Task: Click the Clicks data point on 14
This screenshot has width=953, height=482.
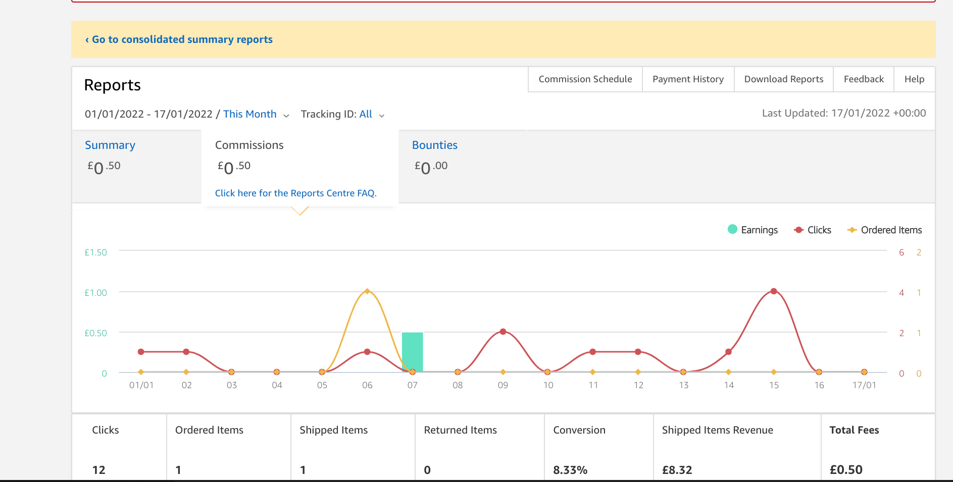Action: coord(728,352)
